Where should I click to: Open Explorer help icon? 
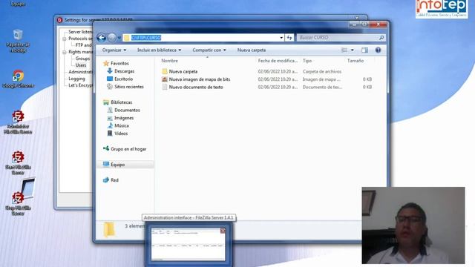378,50
